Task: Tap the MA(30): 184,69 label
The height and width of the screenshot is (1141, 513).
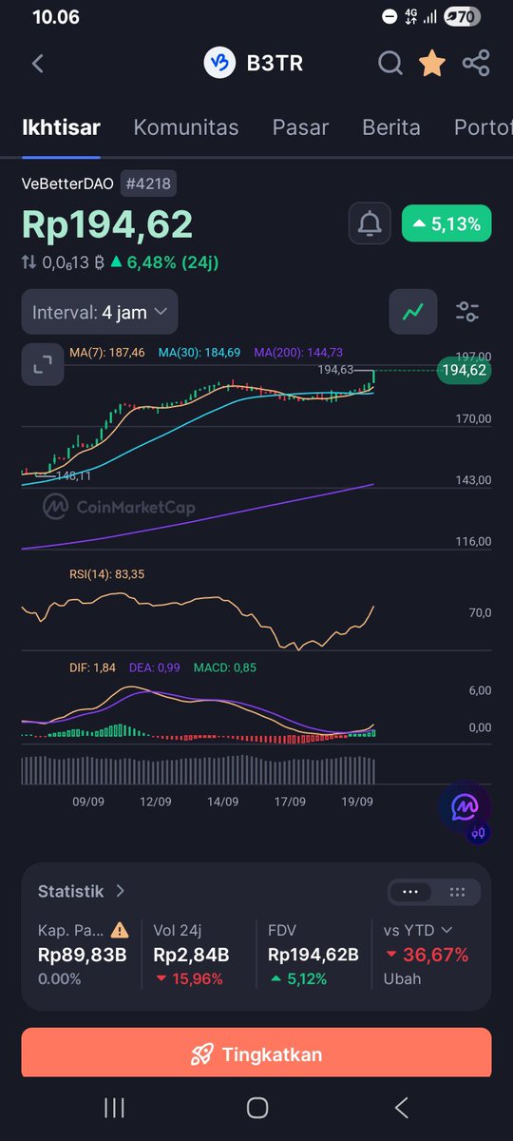Action: [x=199, y=352]
